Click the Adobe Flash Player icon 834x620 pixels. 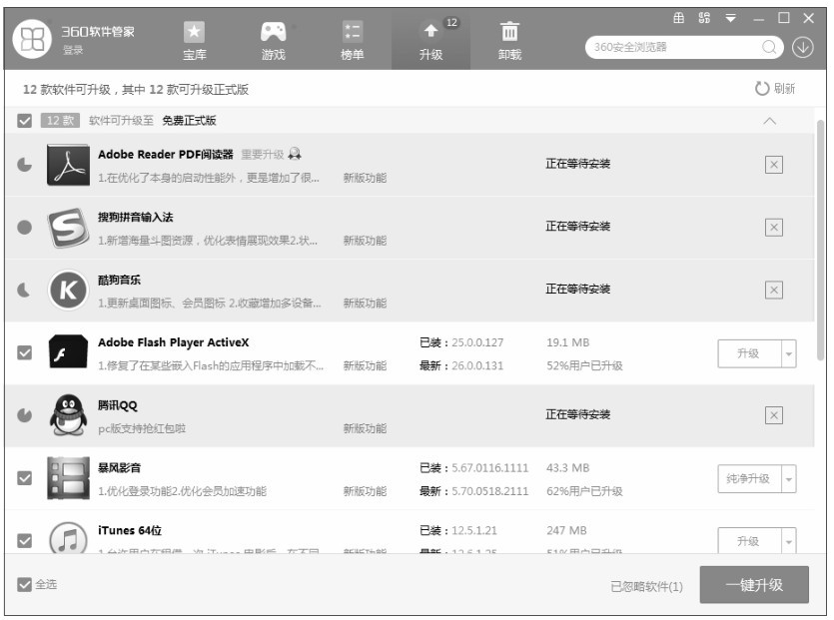click(68, 351)
